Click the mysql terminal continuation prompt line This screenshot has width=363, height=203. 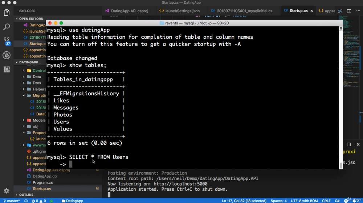click(66, 164)
